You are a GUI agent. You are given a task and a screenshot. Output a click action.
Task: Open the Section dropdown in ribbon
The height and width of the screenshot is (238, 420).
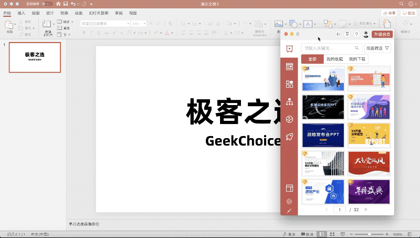pos(64,34)
